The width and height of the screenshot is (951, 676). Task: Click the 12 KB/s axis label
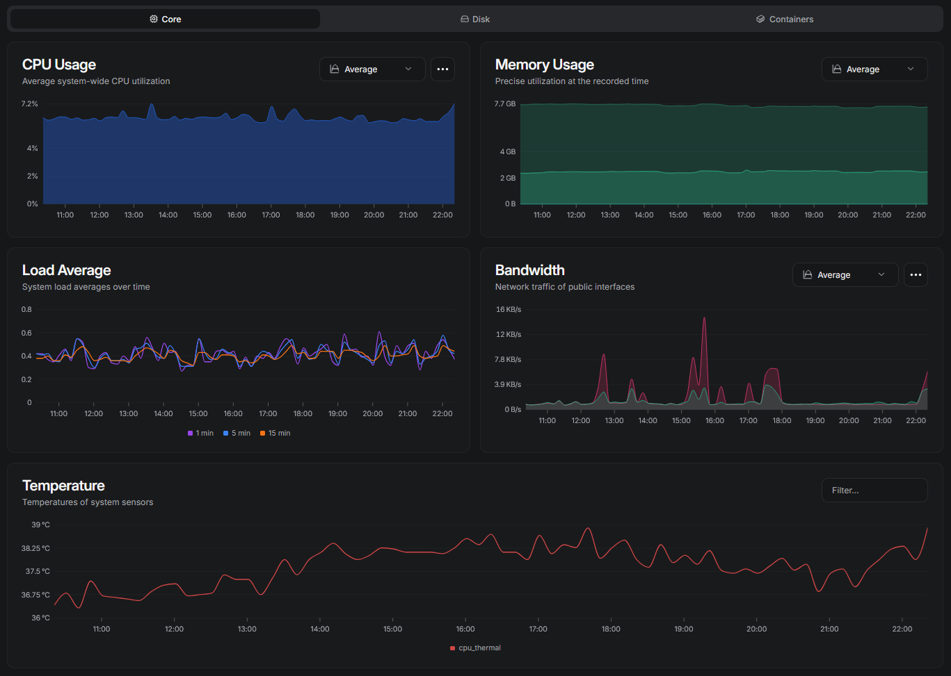pyautogui.click(x=509, y=334)
